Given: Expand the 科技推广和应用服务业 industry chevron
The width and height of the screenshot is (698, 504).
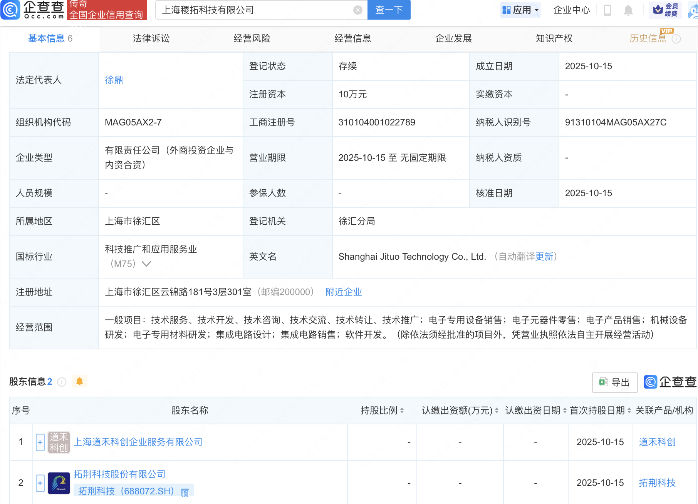Looking at the screenshot, I should point(146,264).
